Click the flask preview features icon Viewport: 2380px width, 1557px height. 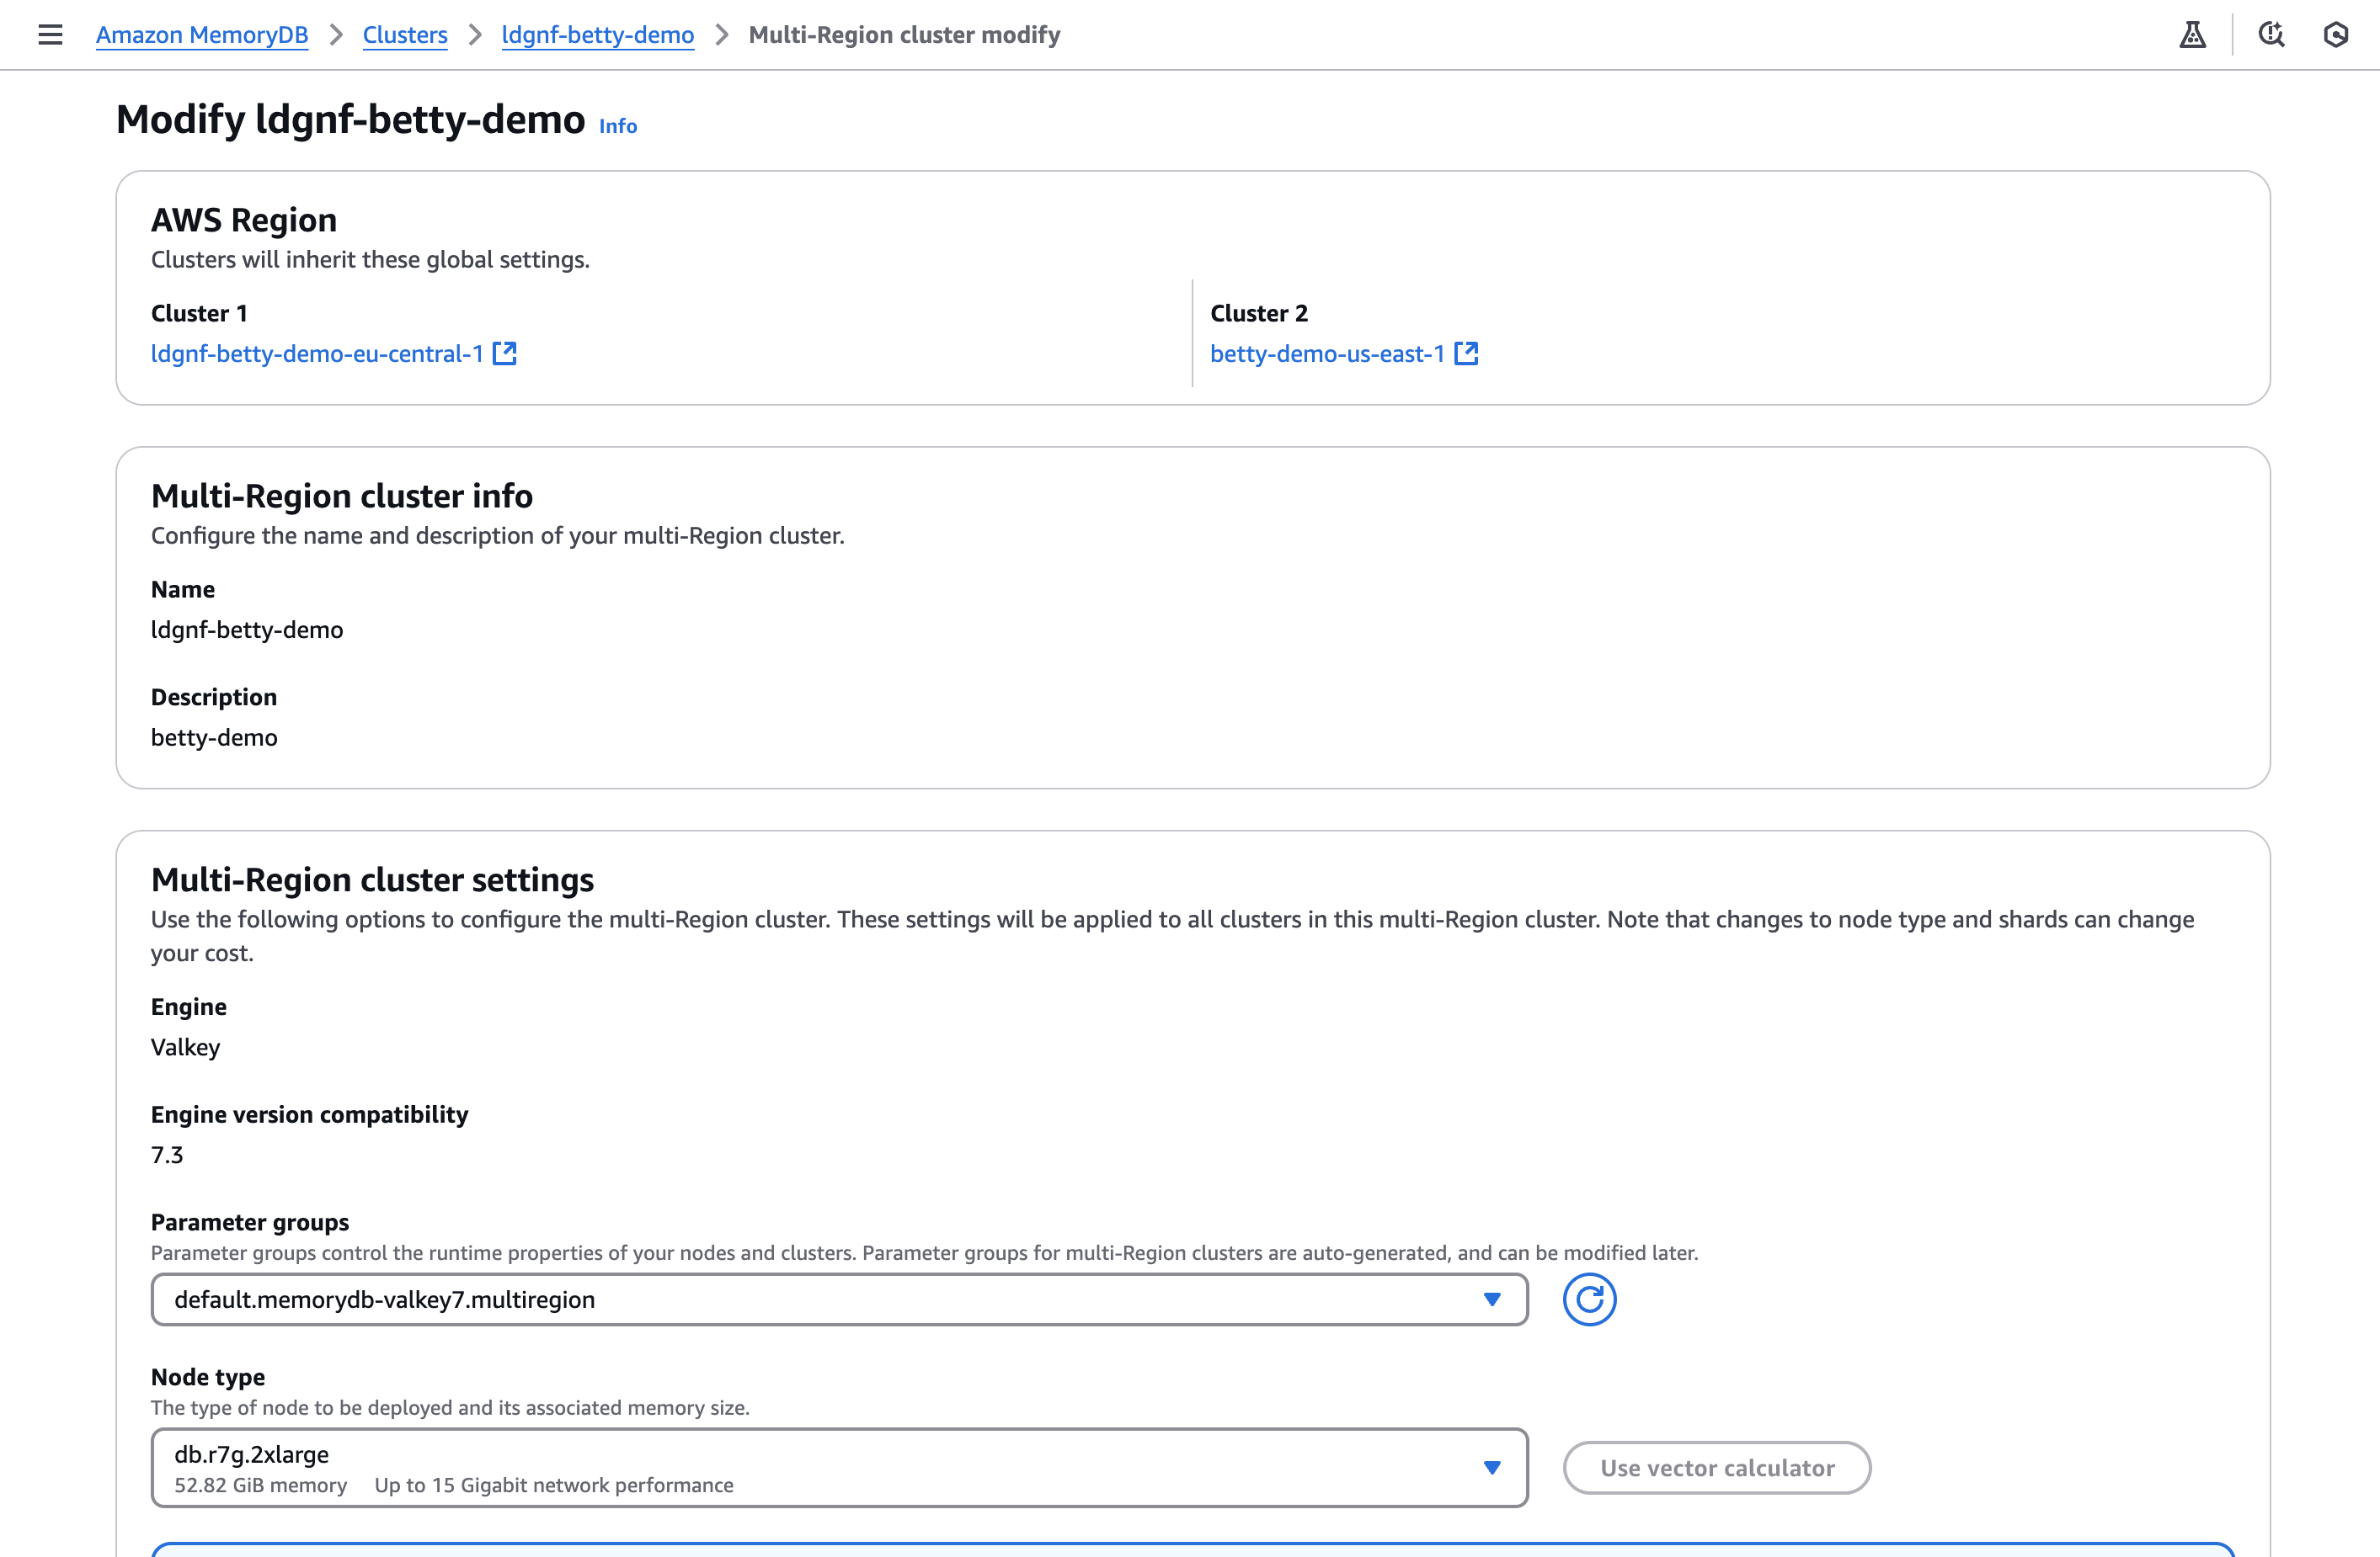(2192, 35)
